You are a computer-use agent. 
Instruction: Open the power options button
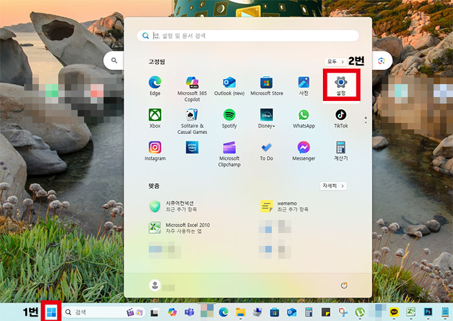pyautogui.click(x=344, y=285)
